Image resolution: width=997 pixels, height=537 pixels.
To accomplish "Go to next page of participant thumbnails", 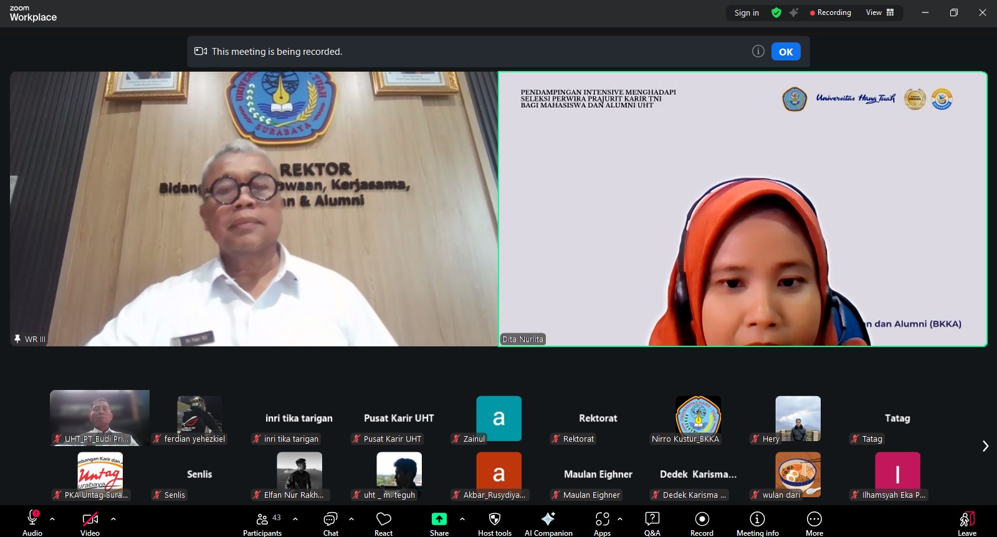I will click(985, 446).
